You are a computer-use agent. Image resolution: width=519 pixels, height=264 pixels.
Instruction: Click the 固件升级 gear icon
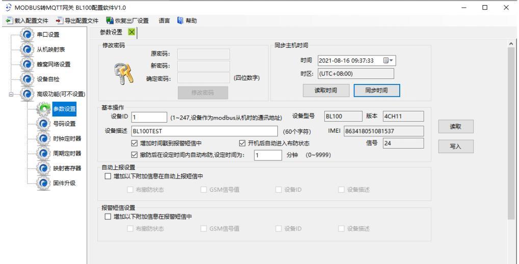[43, 183]
